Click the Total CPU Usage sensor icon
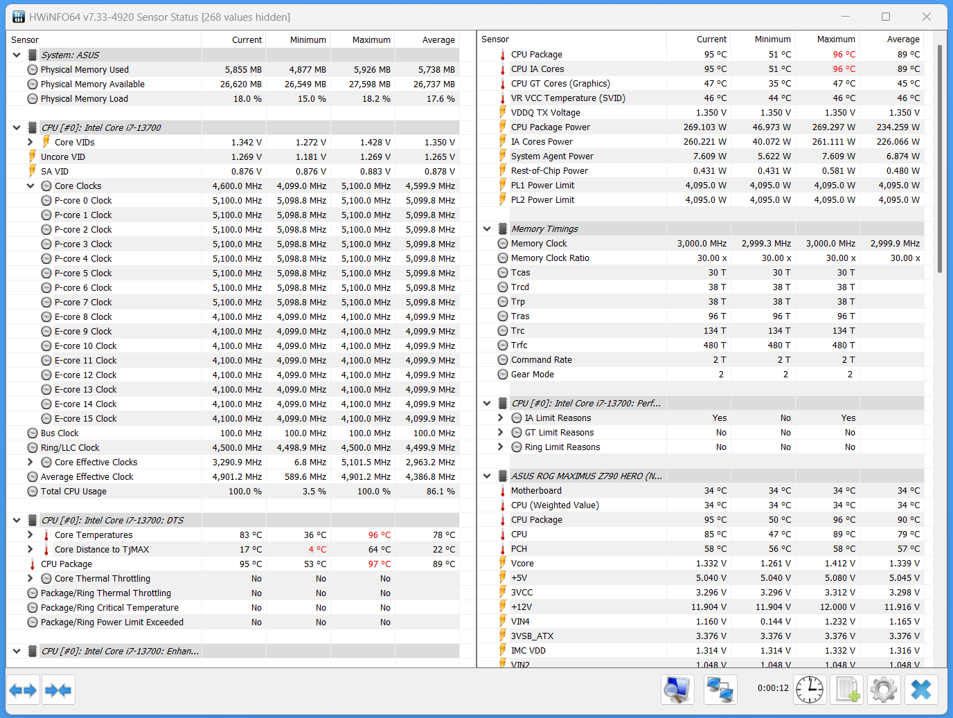This screenshot has height=718, width=953. pyautogui.click(x=33, y=492)
